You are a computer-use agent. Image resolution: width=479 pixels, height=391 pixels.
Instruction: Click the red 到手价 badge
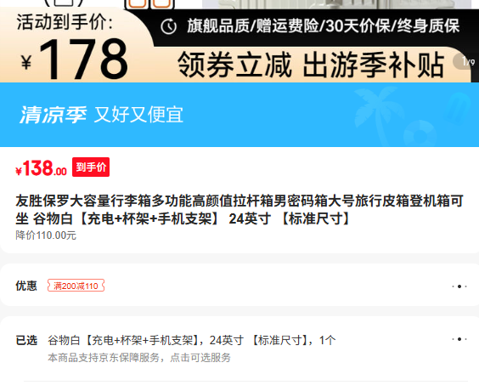[91, 167]
